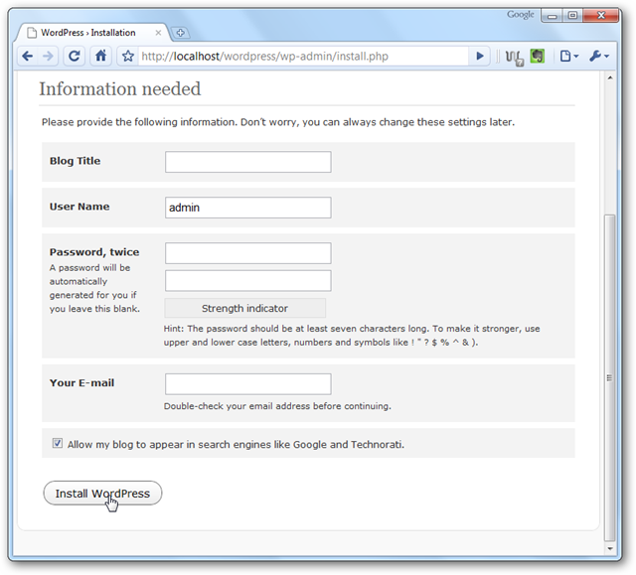Focus the Your E-mail field
Viewport: 636px width, 575px height.
(247, 384)
